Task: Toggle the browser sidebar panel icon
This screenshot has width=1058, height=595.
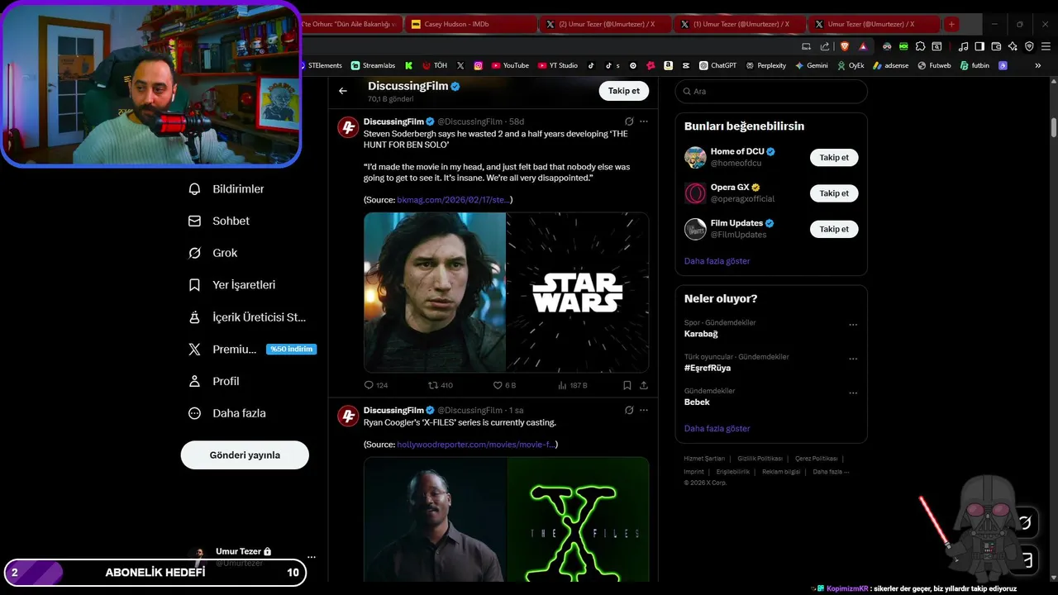Action: 979,46
